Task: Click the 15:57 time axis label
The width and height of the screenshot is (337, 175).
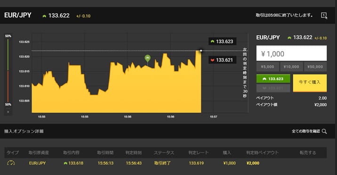Action: 213,117
